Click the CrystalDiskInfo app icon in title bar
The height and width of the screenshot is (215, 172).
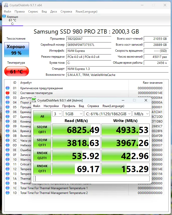[x=6, y=5]
